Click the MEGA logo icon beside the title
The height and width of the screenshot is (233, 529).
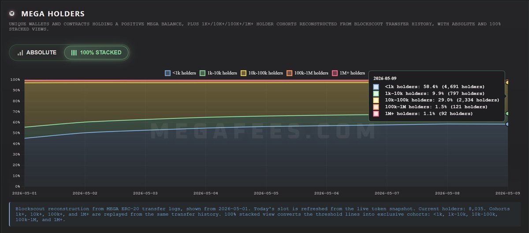tap(13, 15)
